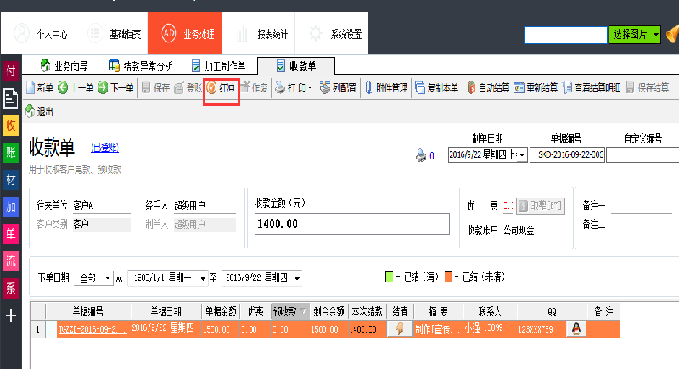The image size is (679, 369).
Task: Click the 收款金额 amount input field
Action: 351,224
